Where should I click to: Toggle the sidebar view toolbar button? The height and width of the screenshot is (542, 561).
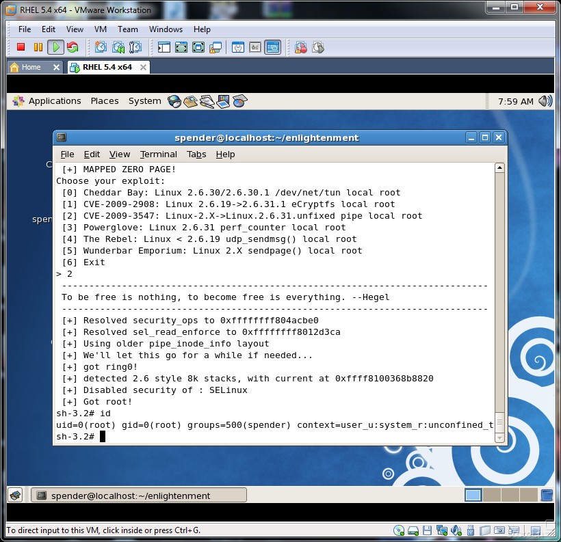164,47
